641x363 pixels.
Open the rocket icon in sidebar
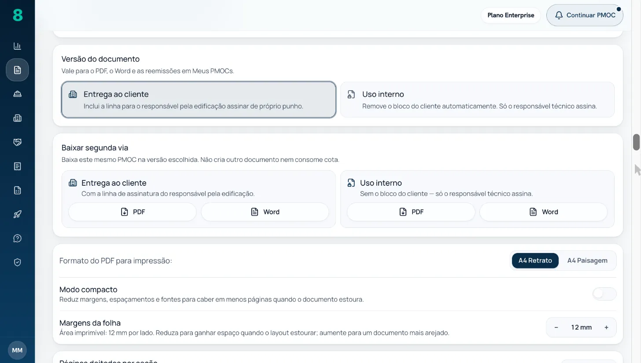coord(17,214)
